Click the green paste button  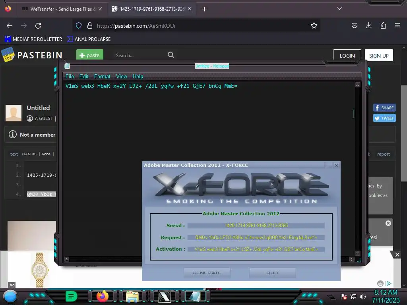90,55
